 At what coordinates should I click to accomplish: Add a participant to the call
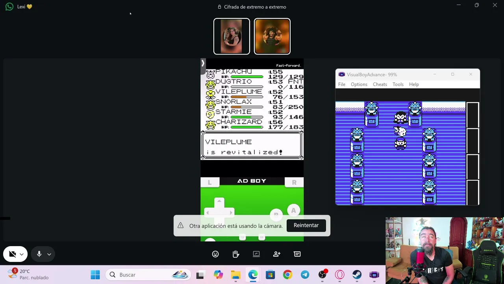point(277,254)
